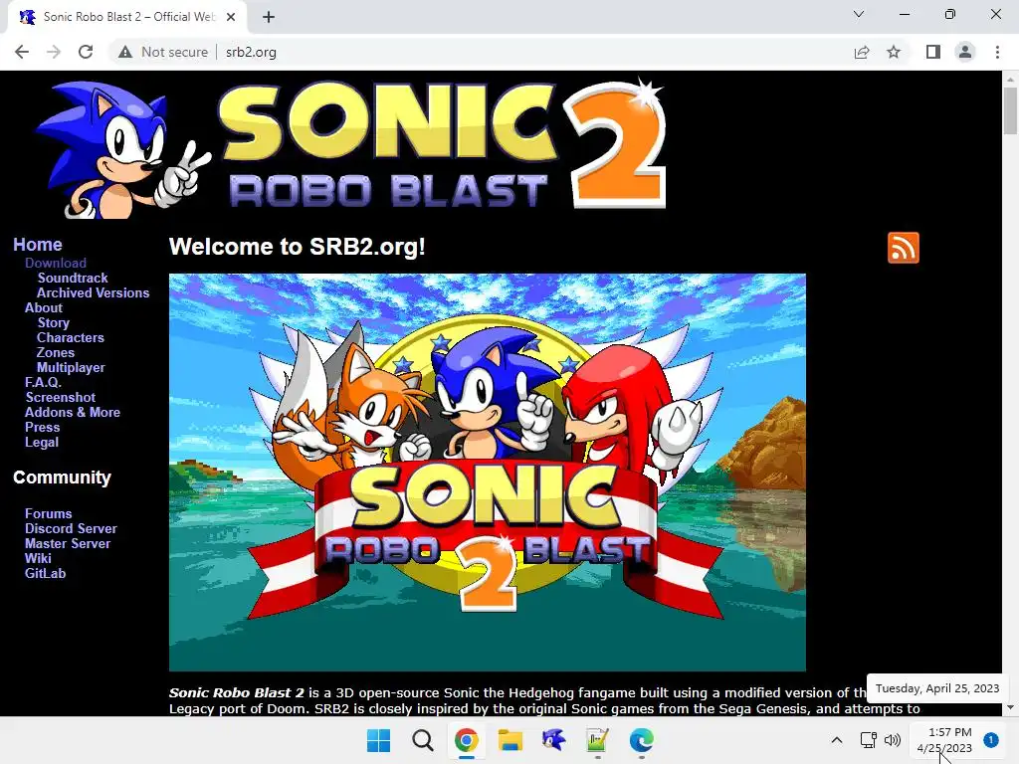
Task: Open Windows taskbar search
Action: click(x=422, y=740)
